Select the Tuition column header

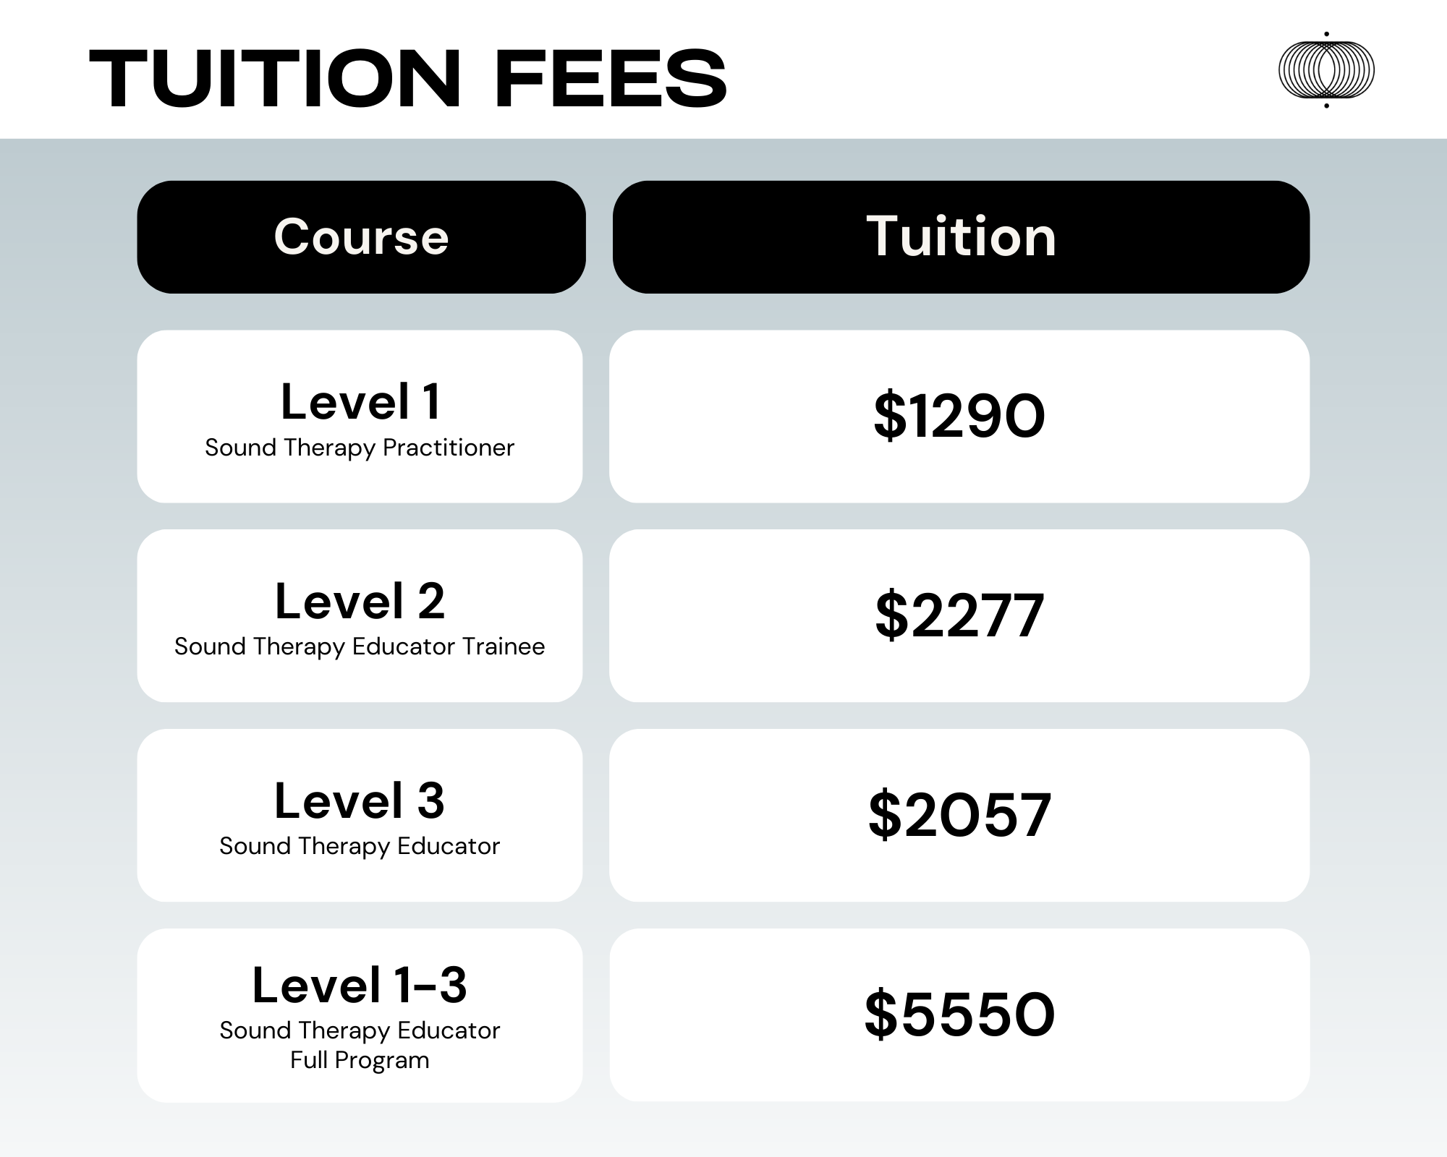[961, 237]
